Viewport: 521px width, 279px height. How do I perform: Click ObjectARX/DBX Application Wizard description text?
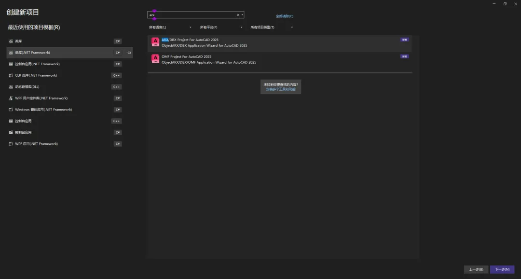(205, 45)
